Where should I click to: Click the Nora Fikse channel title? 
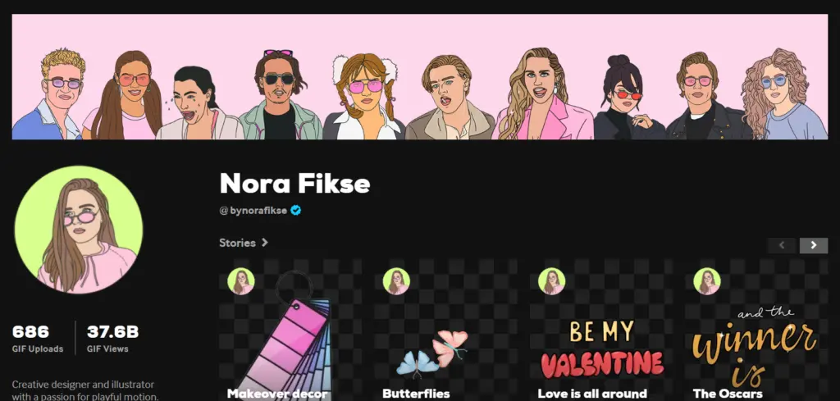[294, 183]
